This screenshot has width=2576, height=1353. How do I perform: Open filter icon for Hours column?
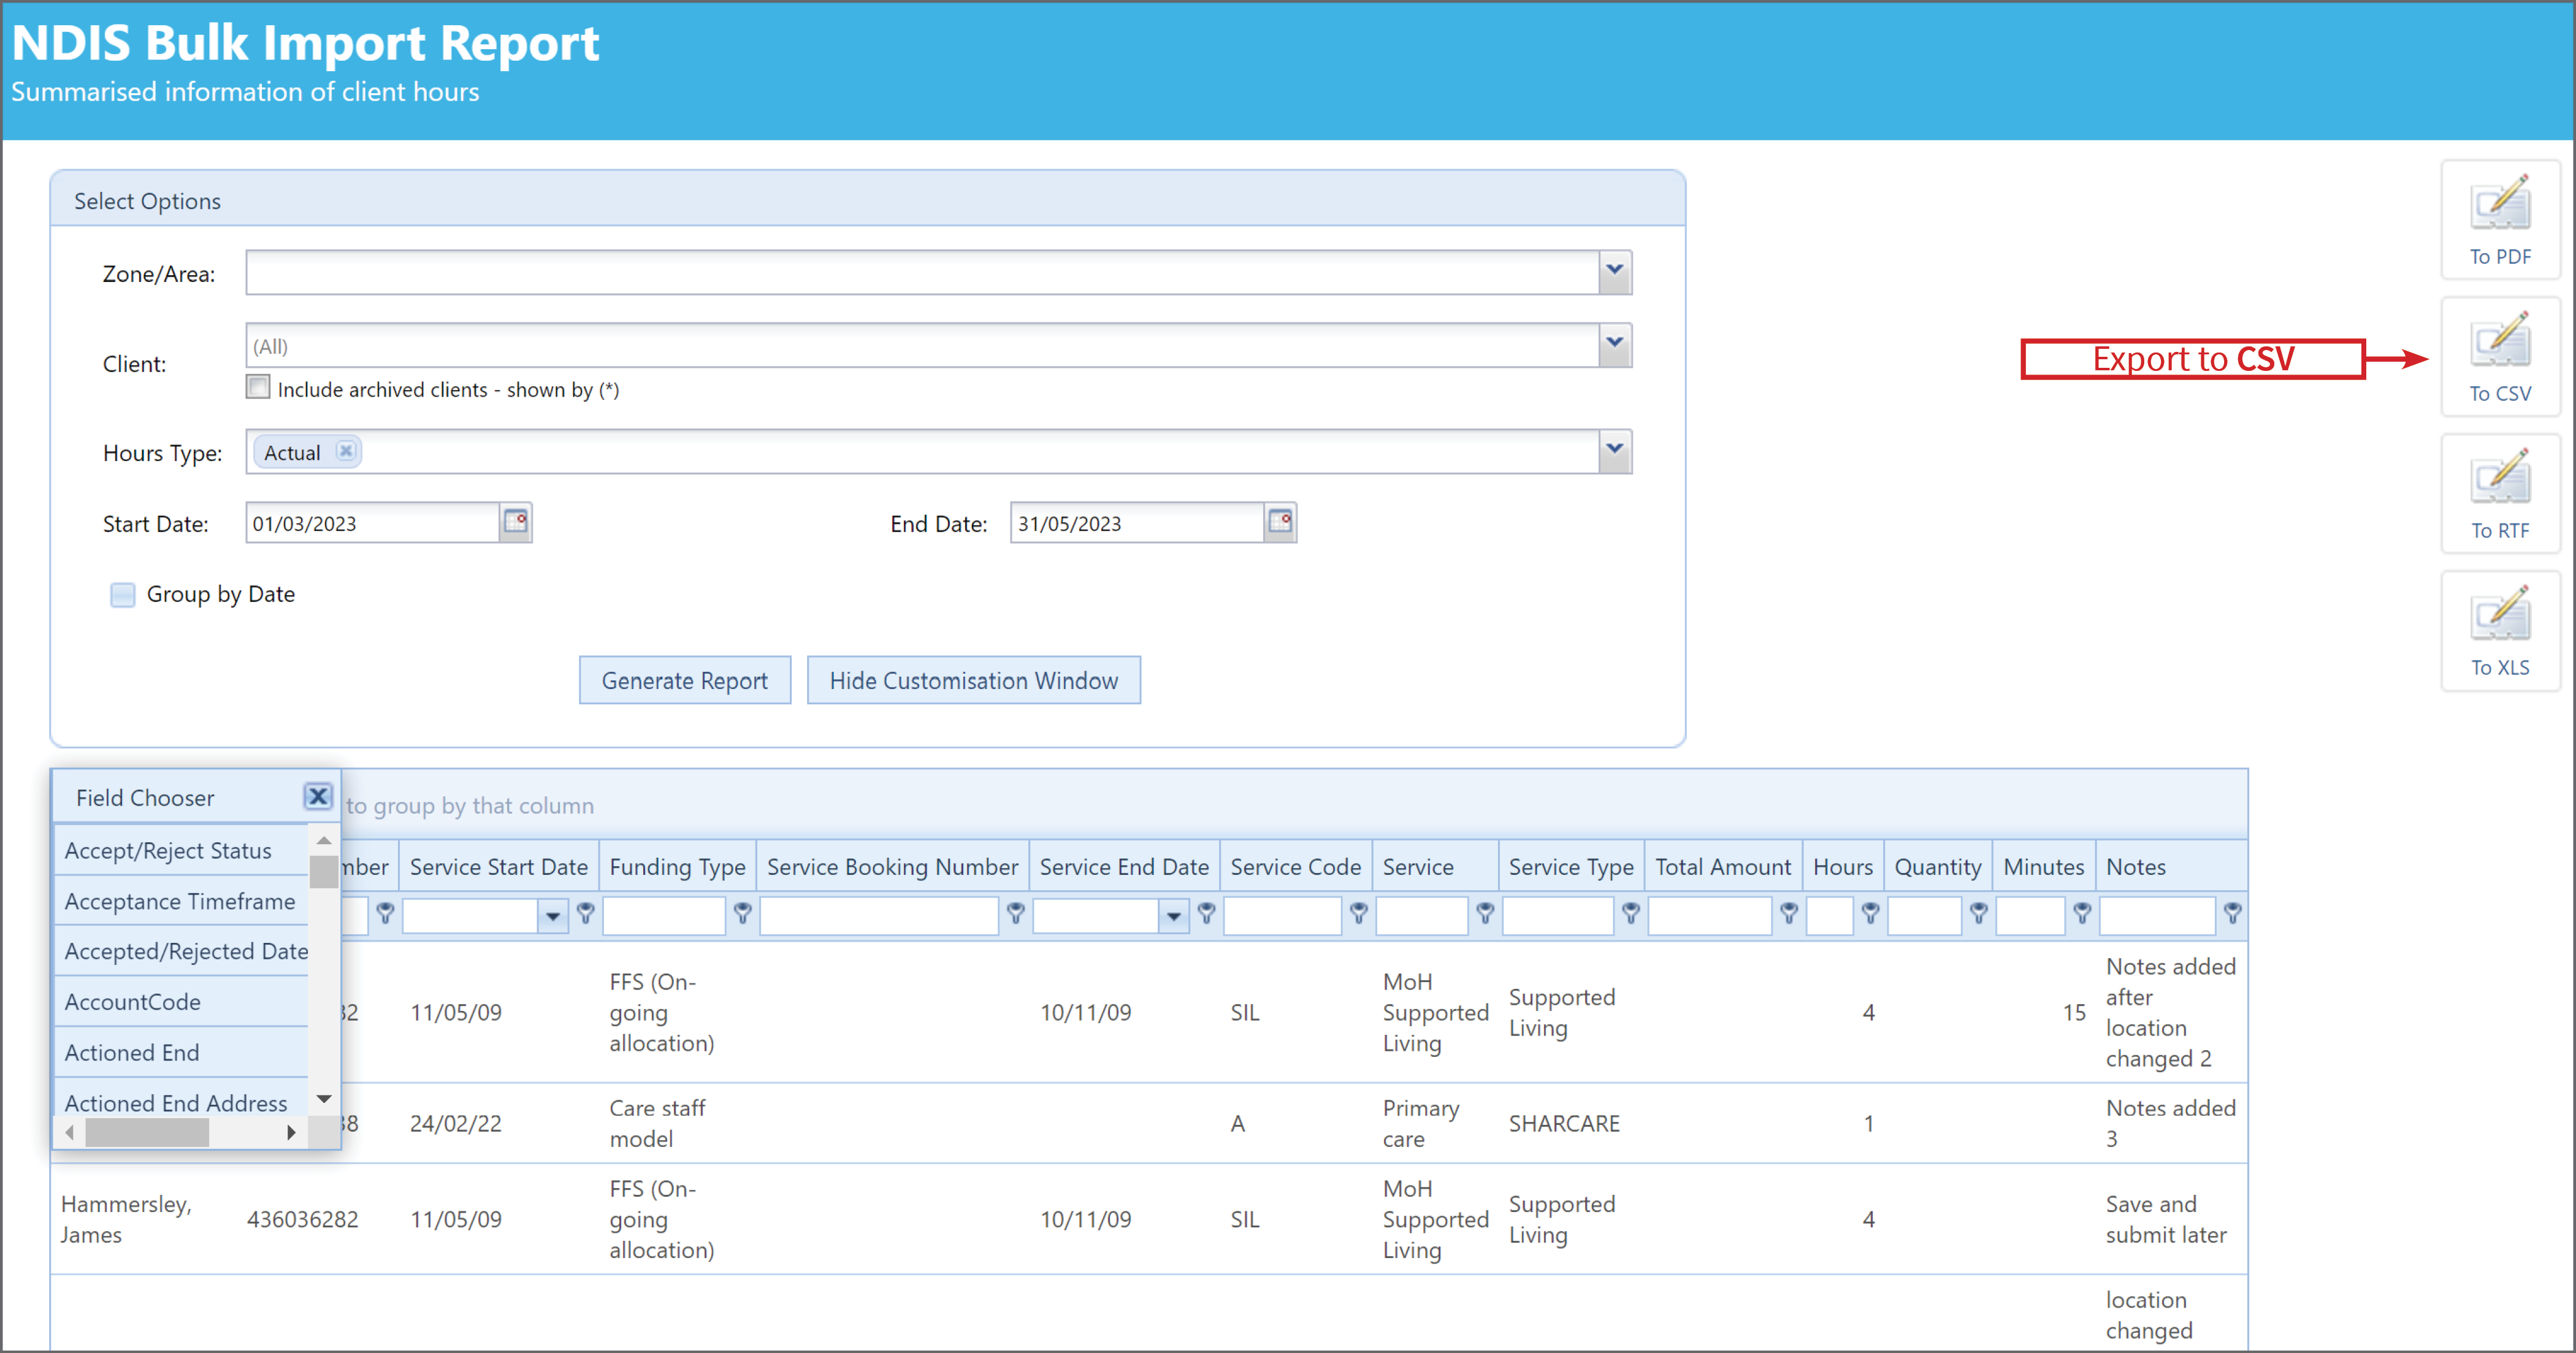(x=1870, y=913)
